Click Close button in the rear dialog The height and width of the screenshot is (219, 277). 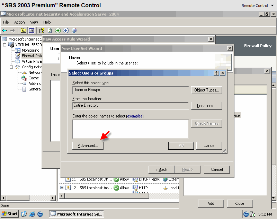[x=240, y=203]
